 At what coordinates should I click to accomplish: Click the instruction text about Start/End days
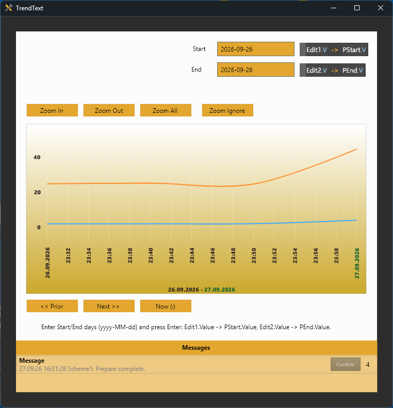tap(186, 327)
